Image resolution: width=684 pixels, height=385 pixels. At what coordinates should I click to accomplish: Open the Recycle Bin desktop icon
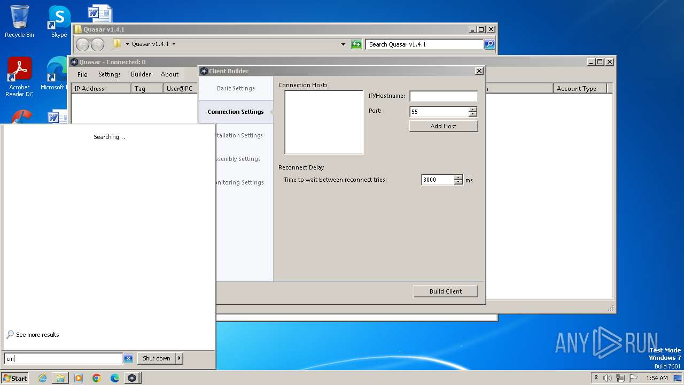point(19,21)
